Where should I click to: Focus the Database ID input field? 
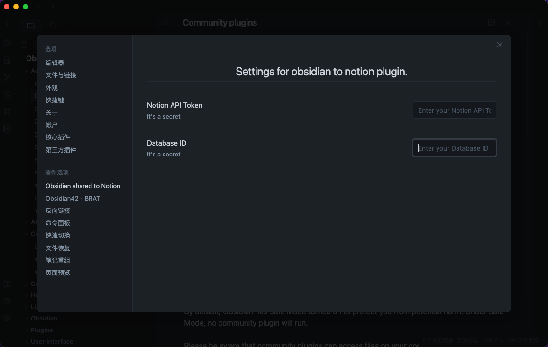454,148
